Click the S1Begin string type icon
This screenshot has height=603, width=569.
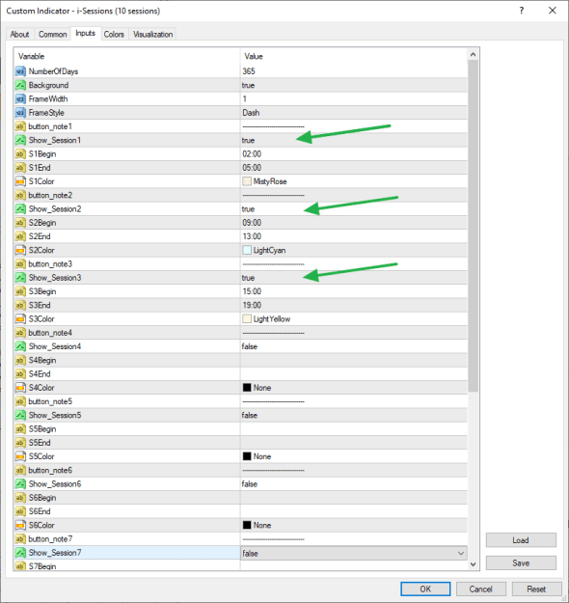tap(20, 153)
